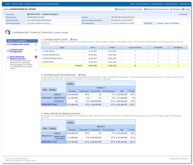The width and height of the screenshot is (193, 165).
Task: Click the Contraer collapse icon
Action: (179, 14)
